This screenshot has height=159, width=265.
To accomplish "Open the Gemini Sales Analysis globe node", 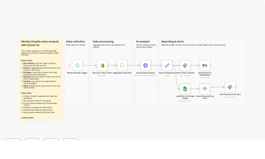I will point(145,65).
